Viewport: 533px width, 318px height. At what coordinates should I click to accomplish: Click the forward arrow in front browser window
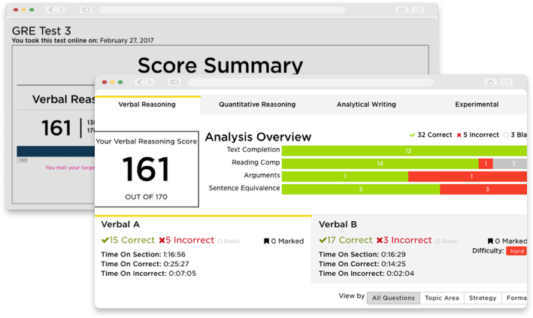point(149,82)
